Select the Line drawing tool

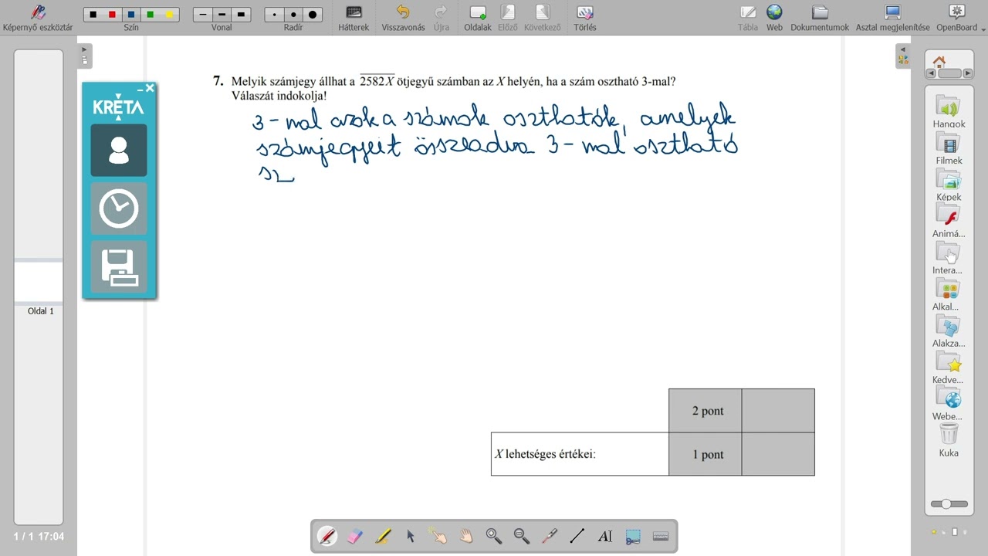click(x=577, y=536)
